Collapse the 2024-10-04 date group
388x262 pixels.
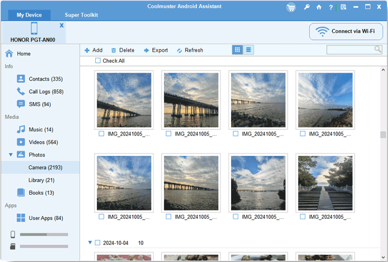pos(90,243)
